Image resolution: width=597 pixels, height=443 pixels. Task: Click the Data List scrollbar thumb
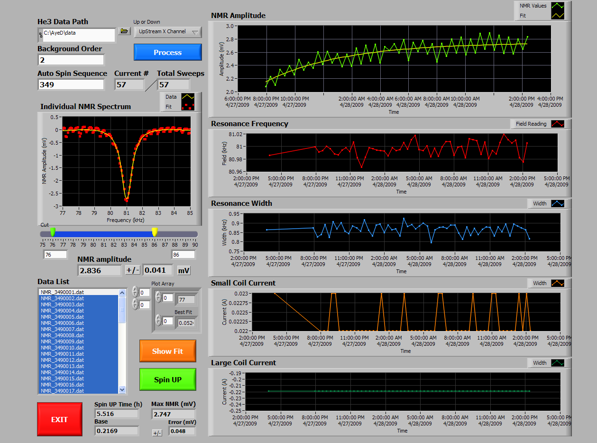122,310
